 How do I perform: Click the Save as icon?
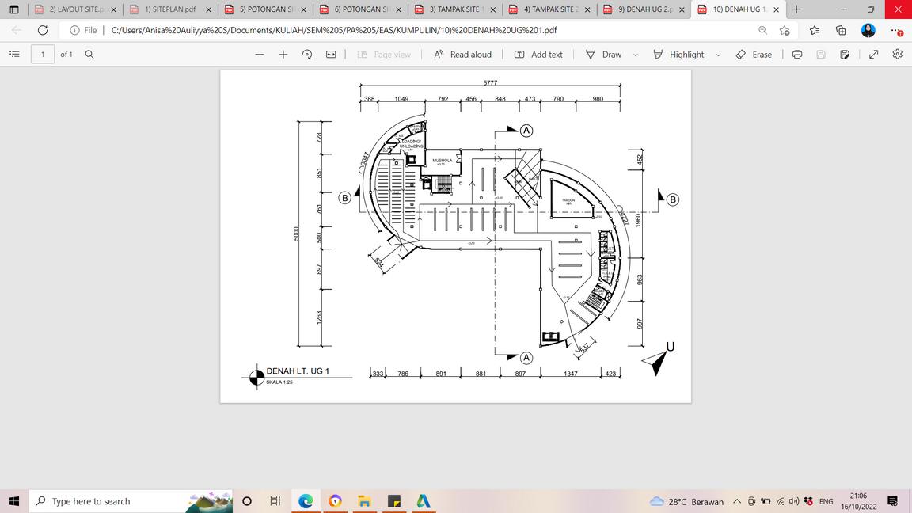pos(845,54)
